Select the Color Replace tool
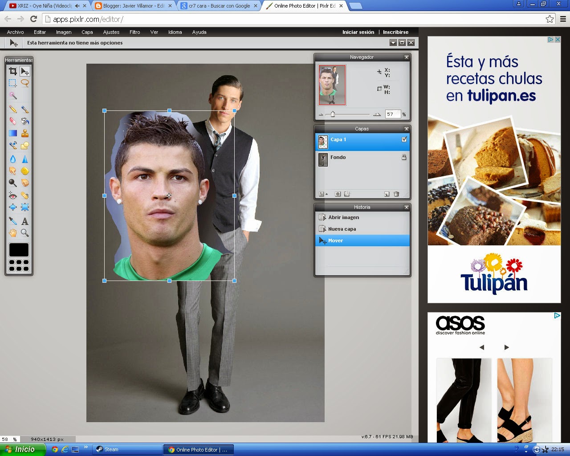 click(x=13, y=145)
